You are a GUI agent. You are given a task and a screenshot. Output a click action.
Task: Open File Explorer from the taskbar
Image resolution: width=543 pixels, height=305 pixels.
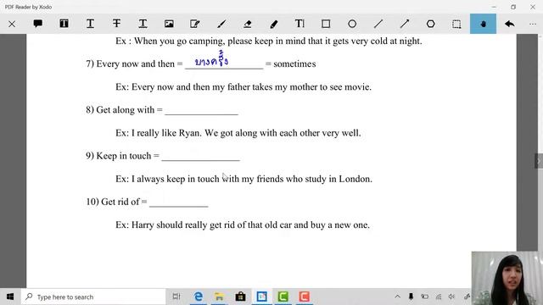coord(219,297)
